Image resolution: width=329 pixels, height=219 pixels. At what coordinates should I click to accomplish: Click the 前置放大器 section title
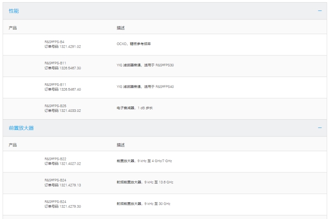[x=21, y=128]
